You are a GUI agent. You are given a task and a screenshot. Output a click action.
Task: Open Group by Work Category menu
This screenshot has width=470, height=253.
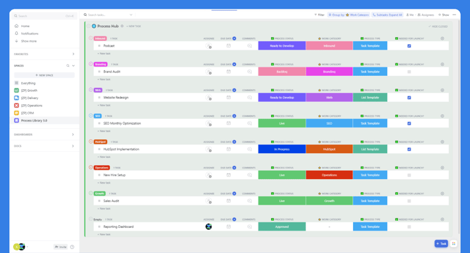[x=348, y=15]
